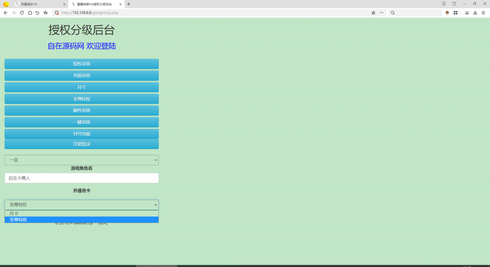Screen dimensions: 490x267
Task: Expand the 一区 server dropdown
Action: tap(81, 160)
